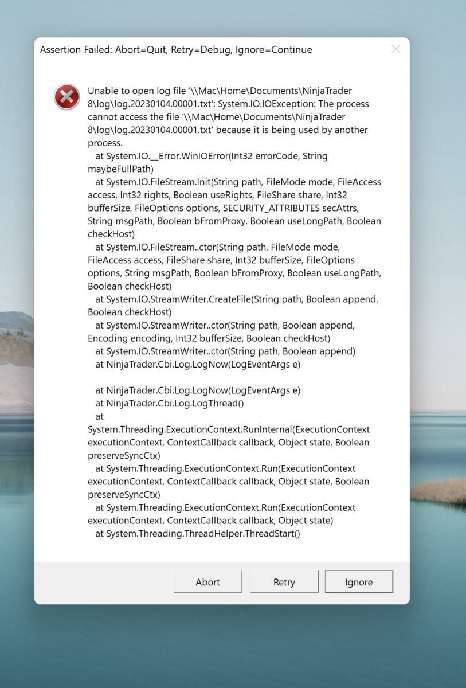Click the white X inside the error icon

(x=66, y=97)
